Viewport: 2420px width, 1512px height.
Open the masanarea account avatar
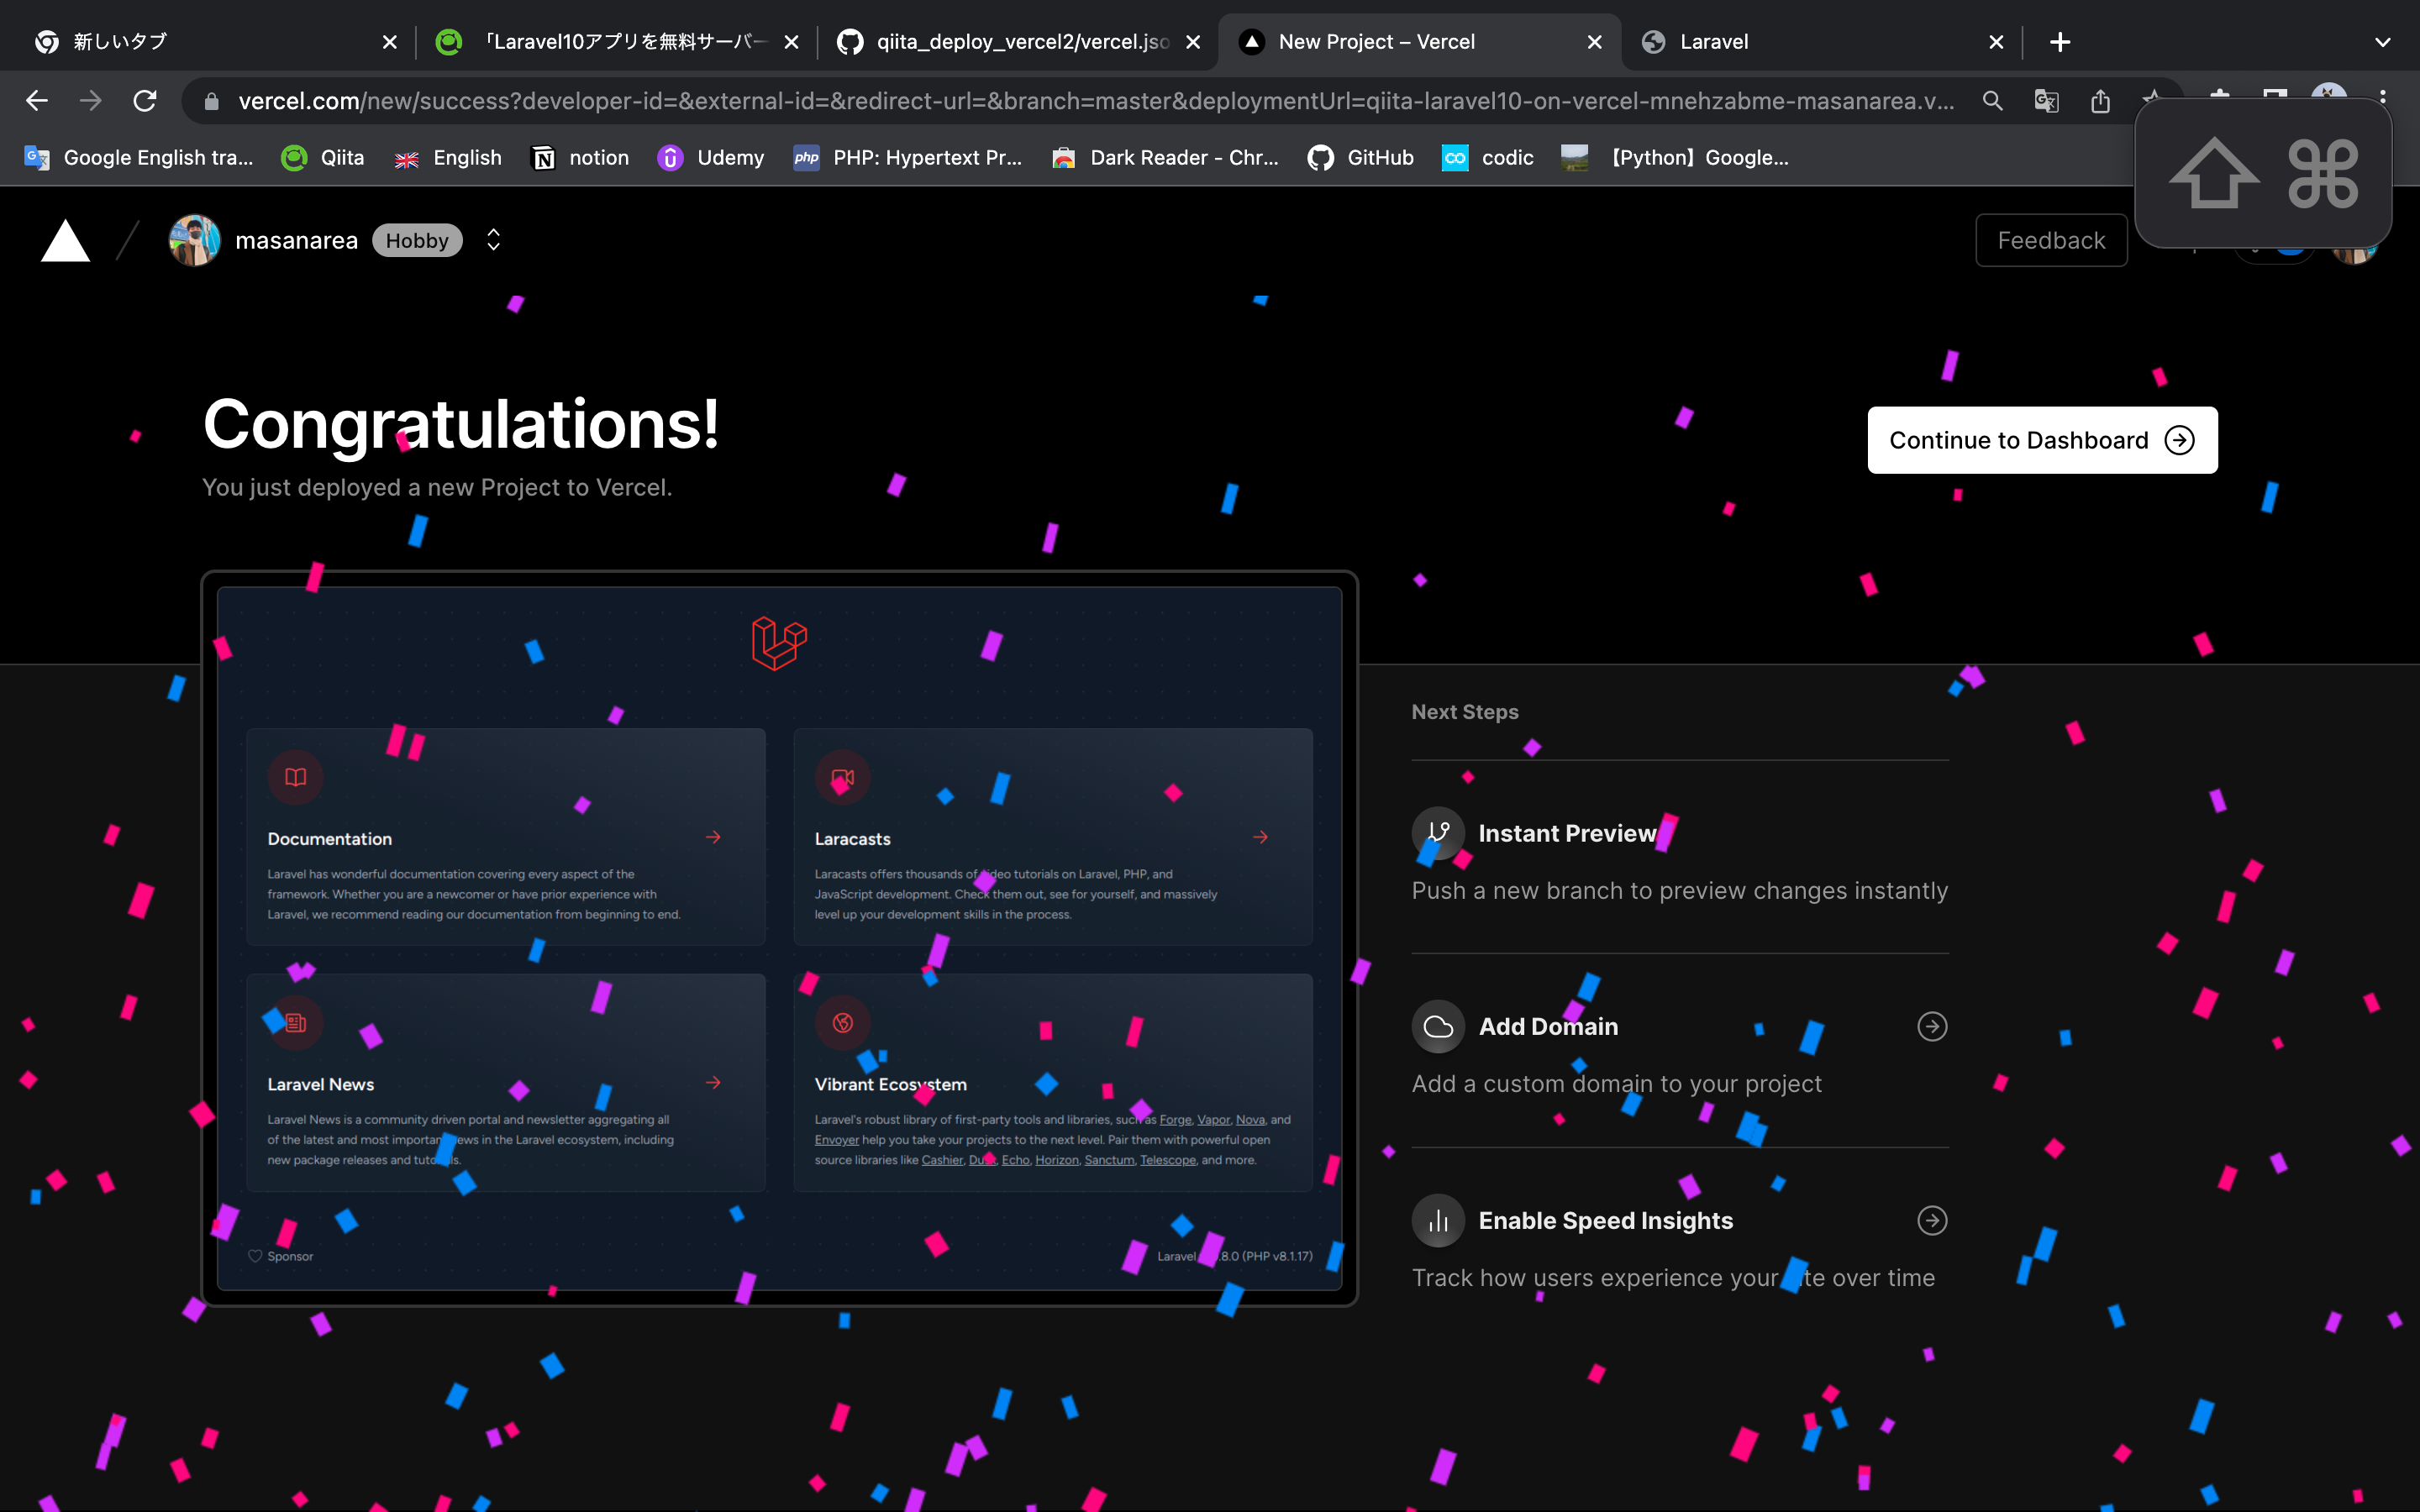pyautogui.click(x=195, y=240)
